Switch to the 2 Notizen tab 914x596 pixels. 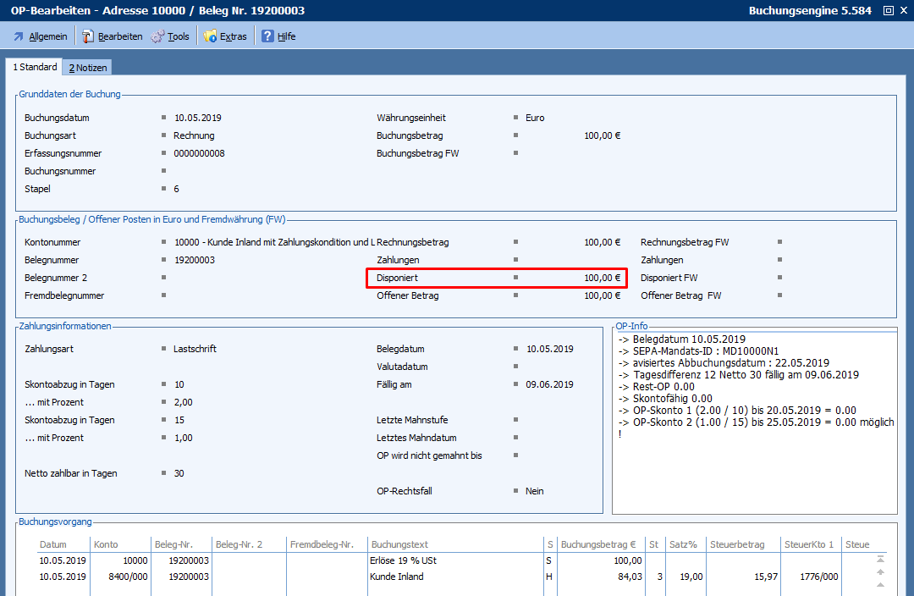(88, 68)
